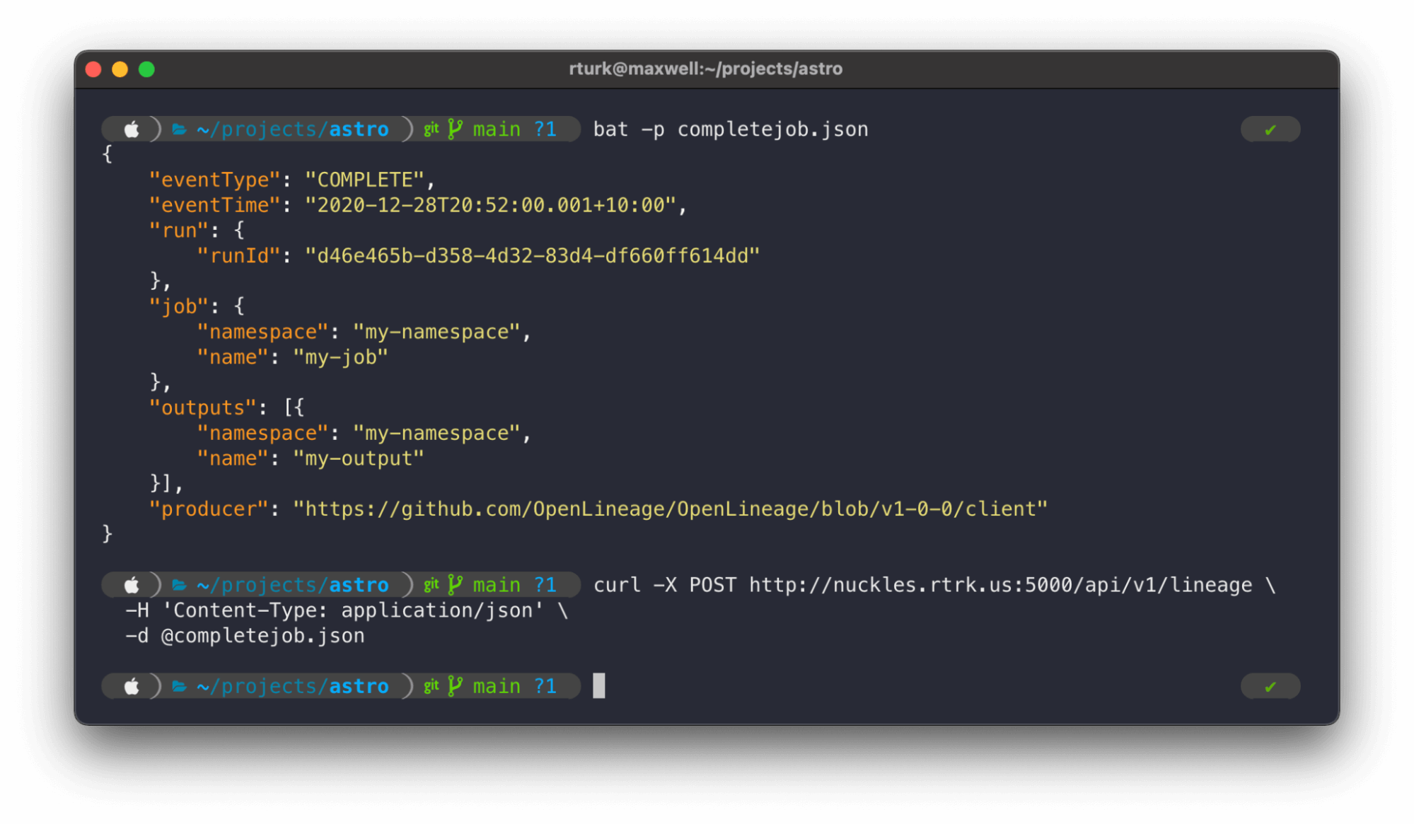Click the Apple logo in the first prompt

pyautogui.click(x=132, y=129)
